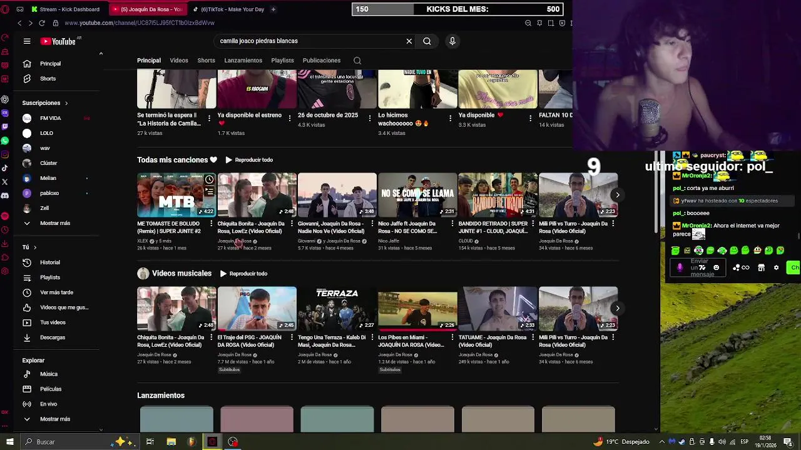The width and height of the screenshot is (801, 450).
Task: Click the magnifier search button
Action: tap(427, 41)
